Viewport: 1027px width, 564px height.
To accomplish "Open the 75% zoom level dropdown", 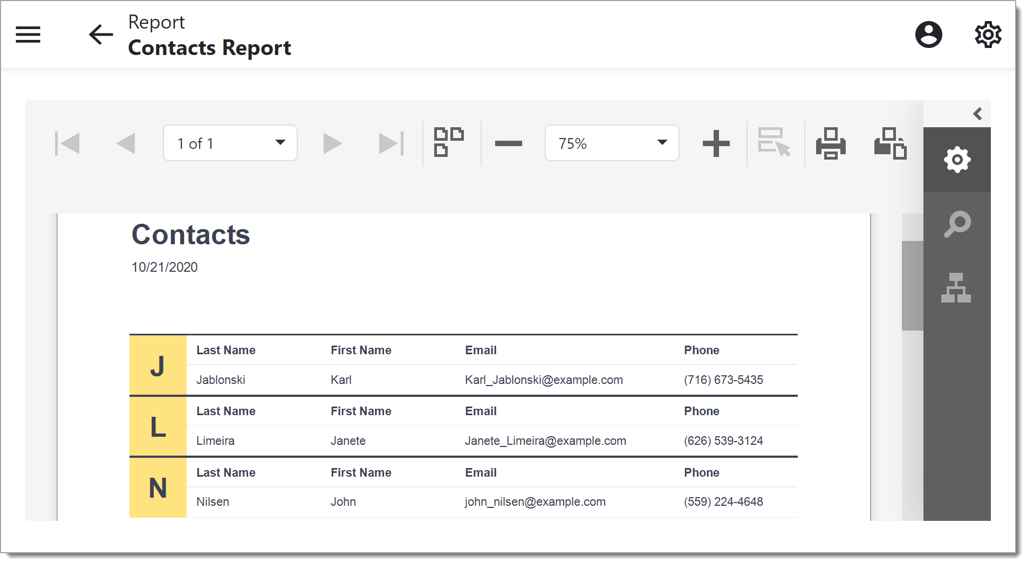I will [x=662, y=143].
